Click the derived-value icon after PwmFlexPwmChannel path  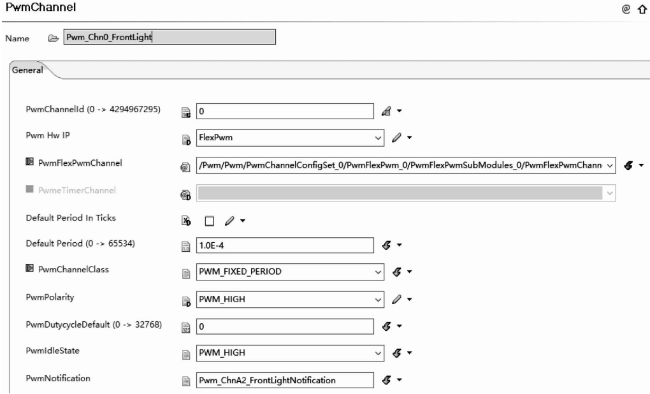coord(628,165)
